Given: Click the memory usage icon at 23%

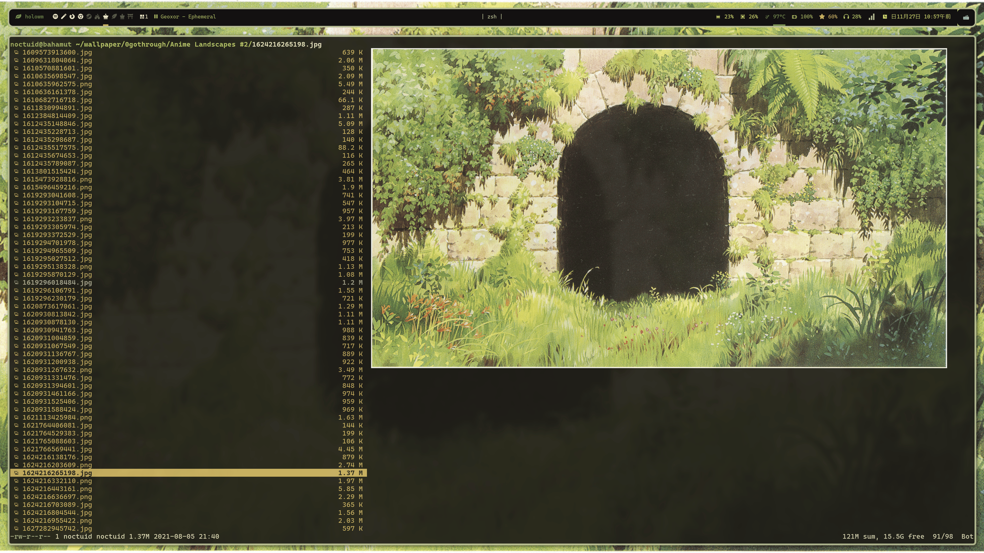Looking at the screenshot, I should click(718, 16).
